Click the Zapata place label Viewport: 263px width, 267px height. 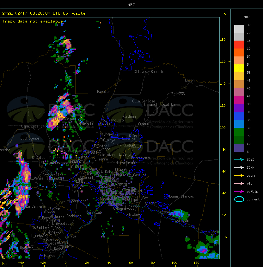(70, 236)
